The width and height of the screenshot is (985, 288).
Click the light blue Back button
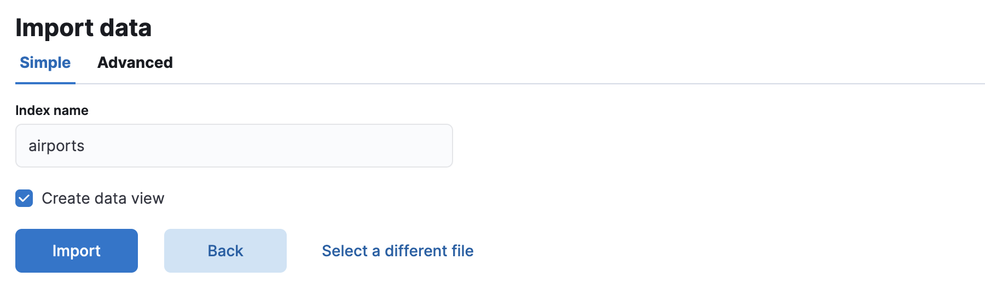point(225,251)
